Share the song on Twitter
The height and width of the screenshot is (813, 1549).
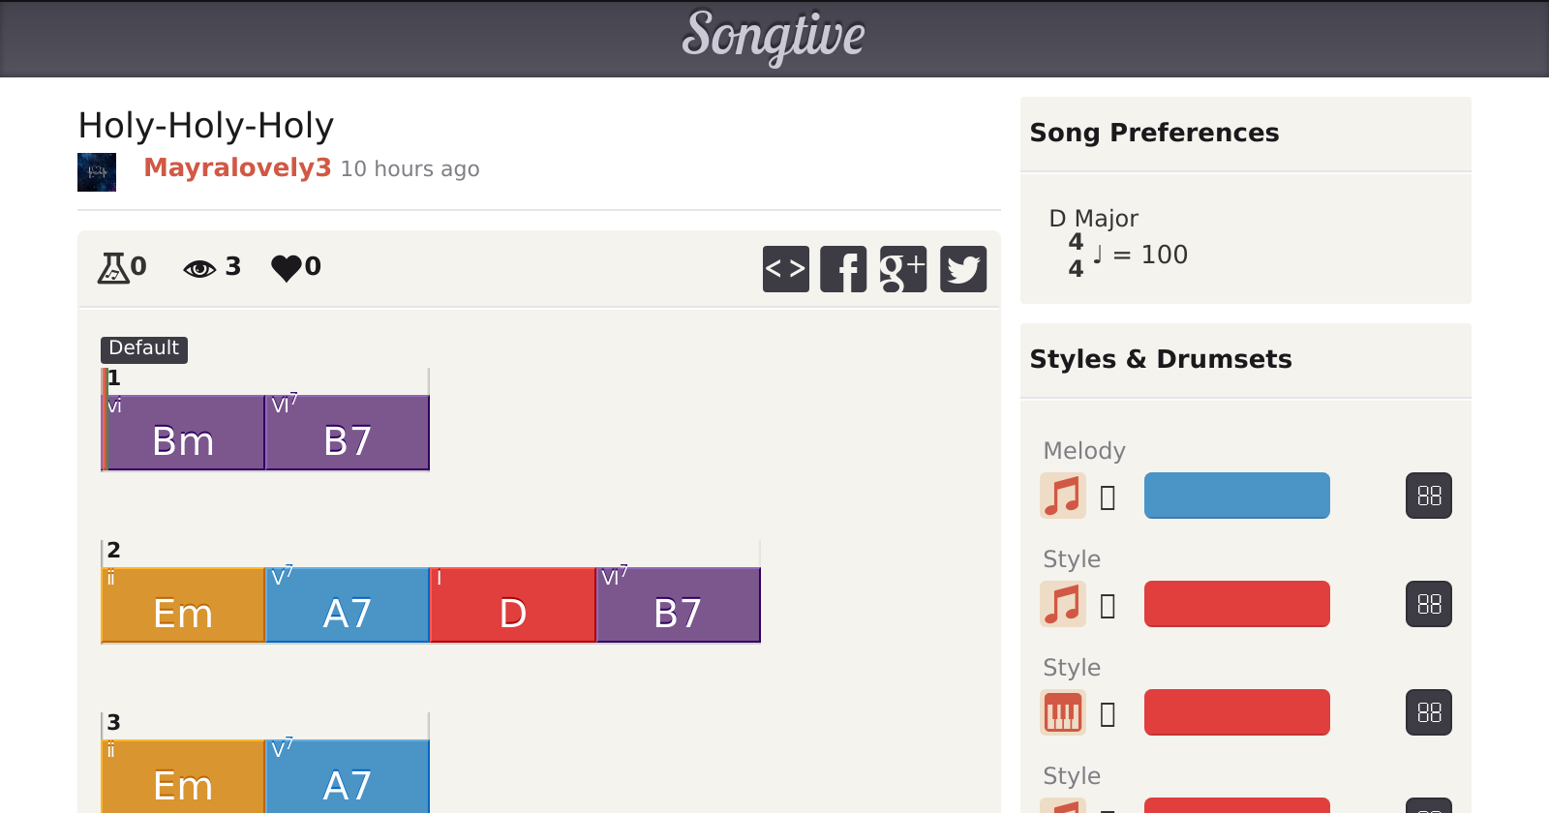tap(963, 269)
